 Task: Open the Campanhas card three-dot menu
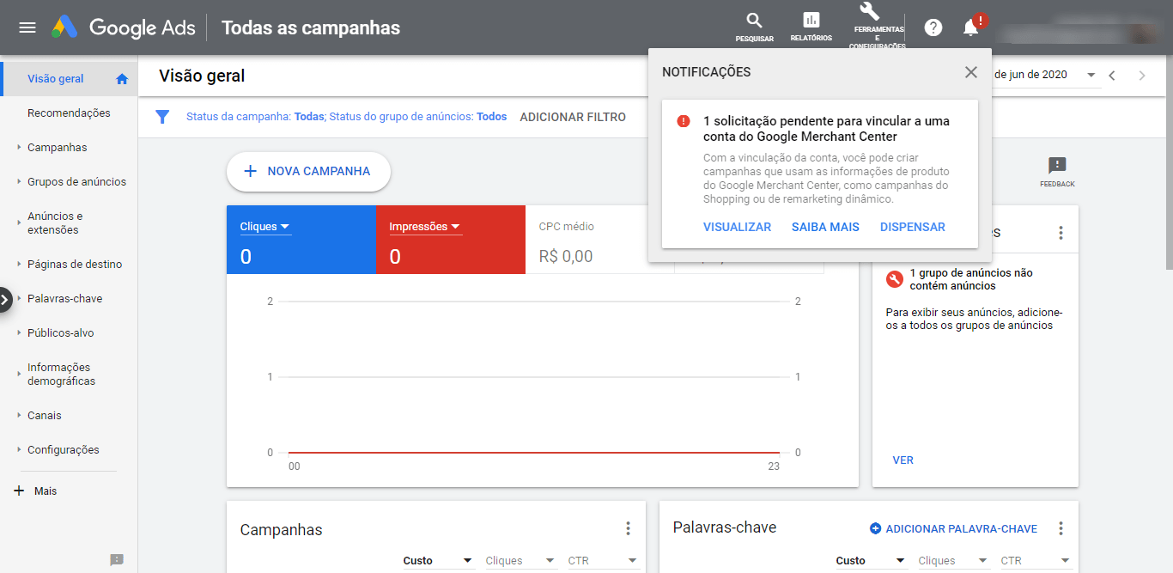pyautogui.click(x=628, y=528)
